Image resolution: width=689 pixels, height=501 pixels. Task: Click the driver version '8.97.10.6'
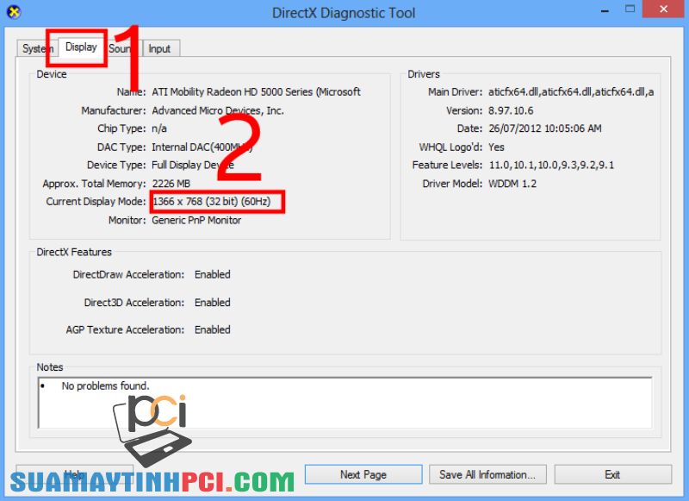511,110
